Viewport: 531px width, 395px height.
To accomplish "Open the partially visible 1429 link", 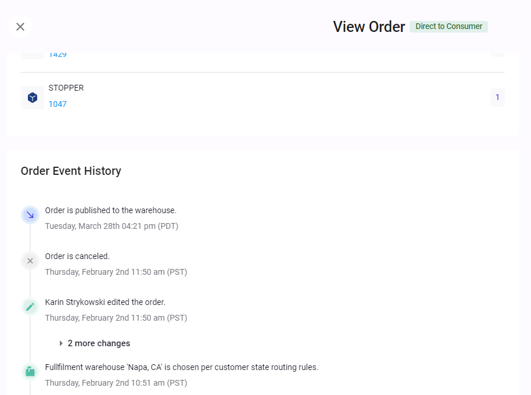I will [58, 55].
